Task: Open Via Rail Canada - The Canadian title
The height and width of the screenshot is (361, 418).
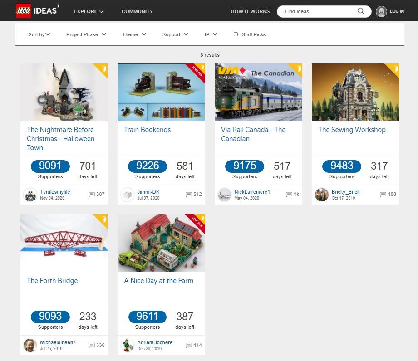Action: point(253,134)
